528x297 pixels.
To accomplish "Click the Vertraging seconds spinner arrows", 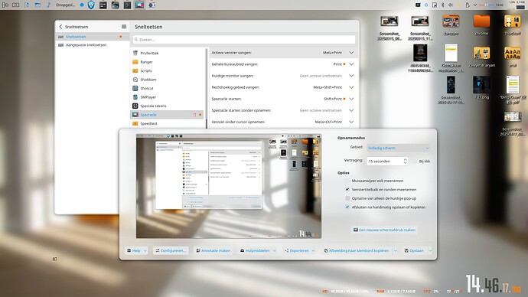I will pos(405,162).
